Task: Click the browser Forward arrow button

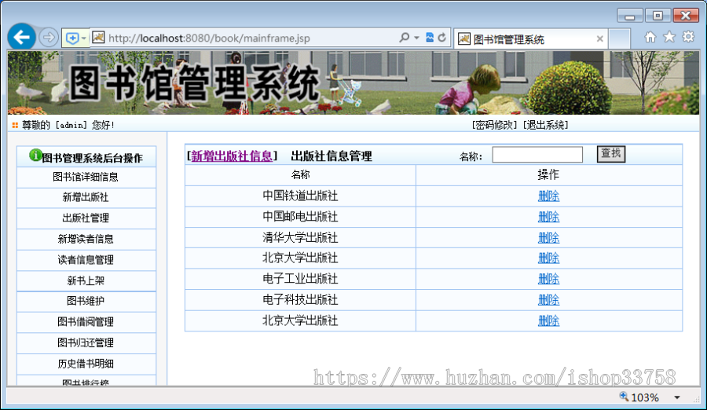Action: (48, 38)
